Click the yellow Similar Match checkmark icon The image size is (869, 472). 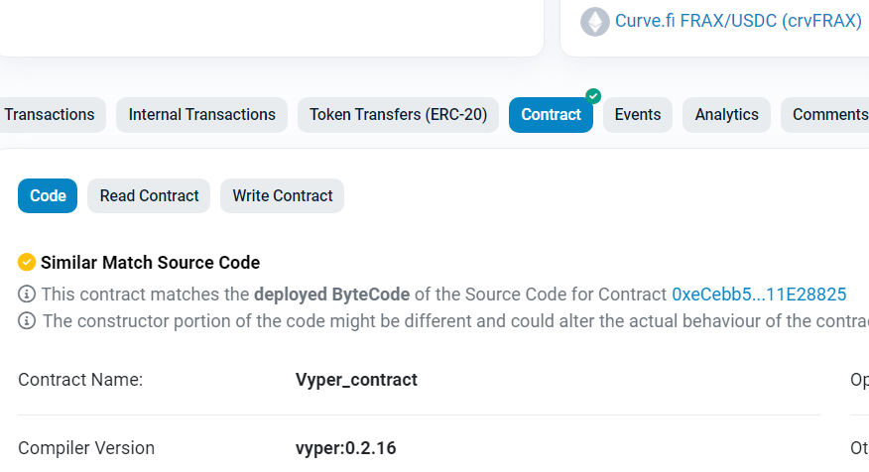pyautogui.click(x=27, y=262)
